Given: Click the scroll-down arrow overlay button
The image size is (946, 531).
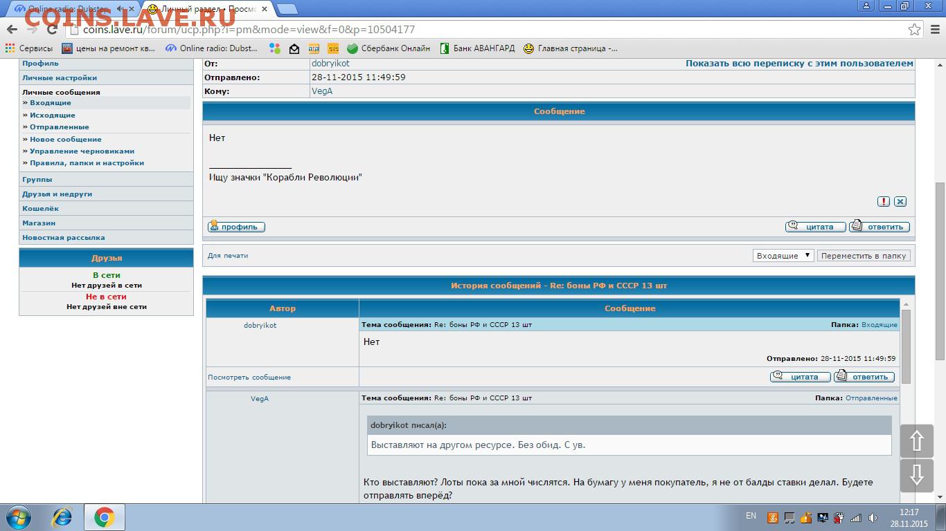Looking at the screenshot, I should pos(916,474).
